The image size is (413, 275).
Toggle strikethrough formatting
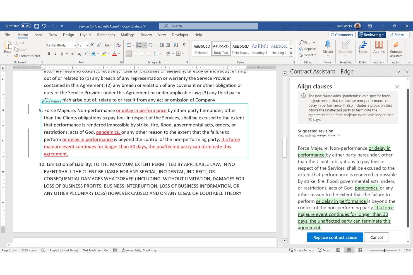click(x=73, y=53)
